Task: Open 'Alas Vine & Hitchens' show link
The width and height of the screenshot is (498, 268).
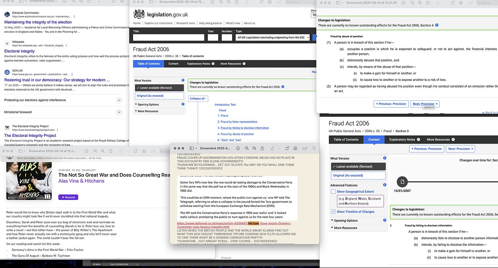Action: (x=81, y=181)
